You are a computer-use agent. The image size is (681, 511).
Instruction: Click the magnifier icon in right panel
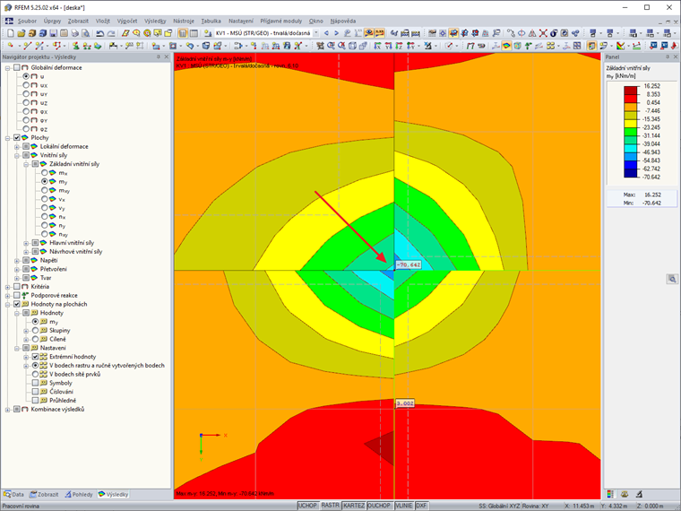pyautogui.click(x=672, y=279)
